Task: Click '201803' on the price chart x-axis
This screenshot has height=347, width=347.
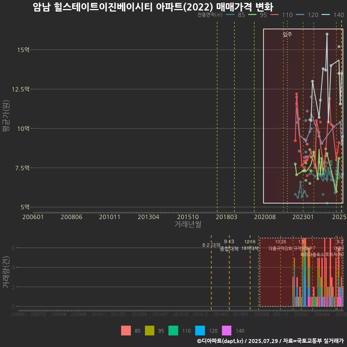Action: [x=226, y=217]
